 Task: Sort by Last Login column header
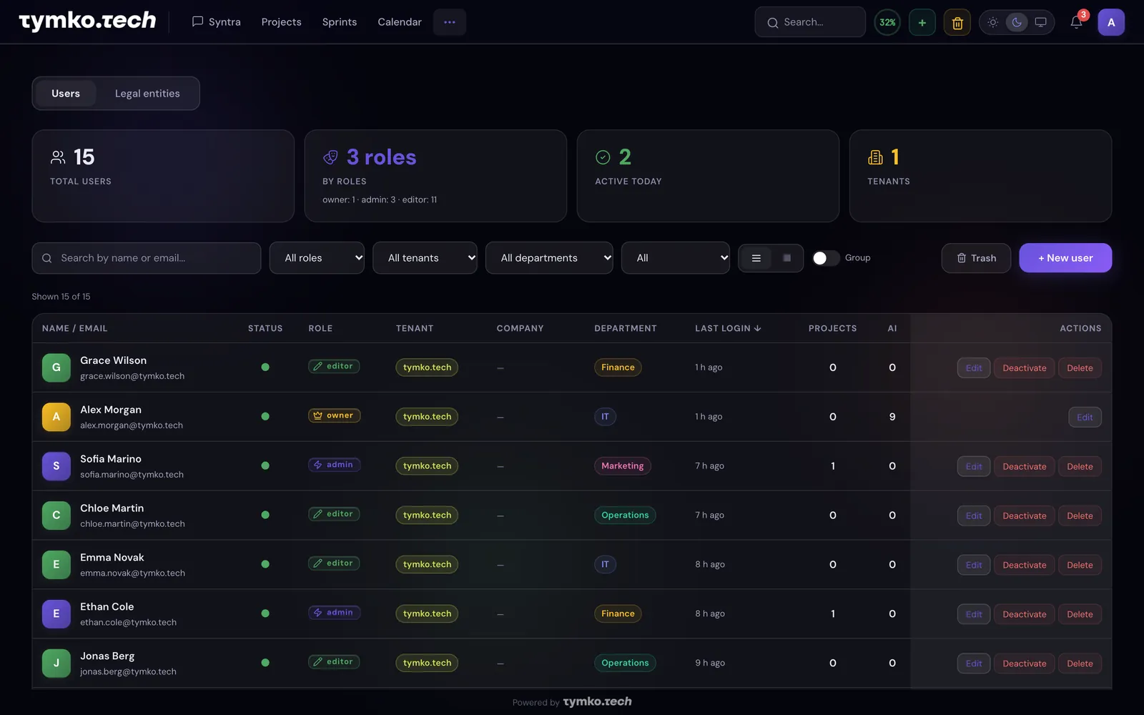pyautogui.click(x=728, y=328)
